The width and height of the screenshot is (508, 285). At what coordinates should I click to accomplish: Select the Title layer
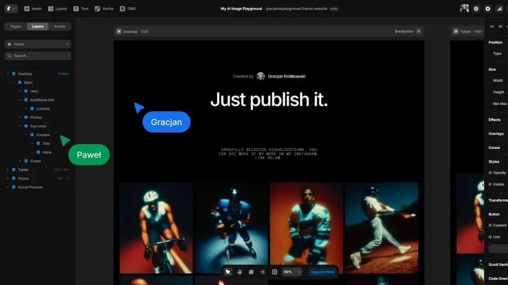point(47,144)
